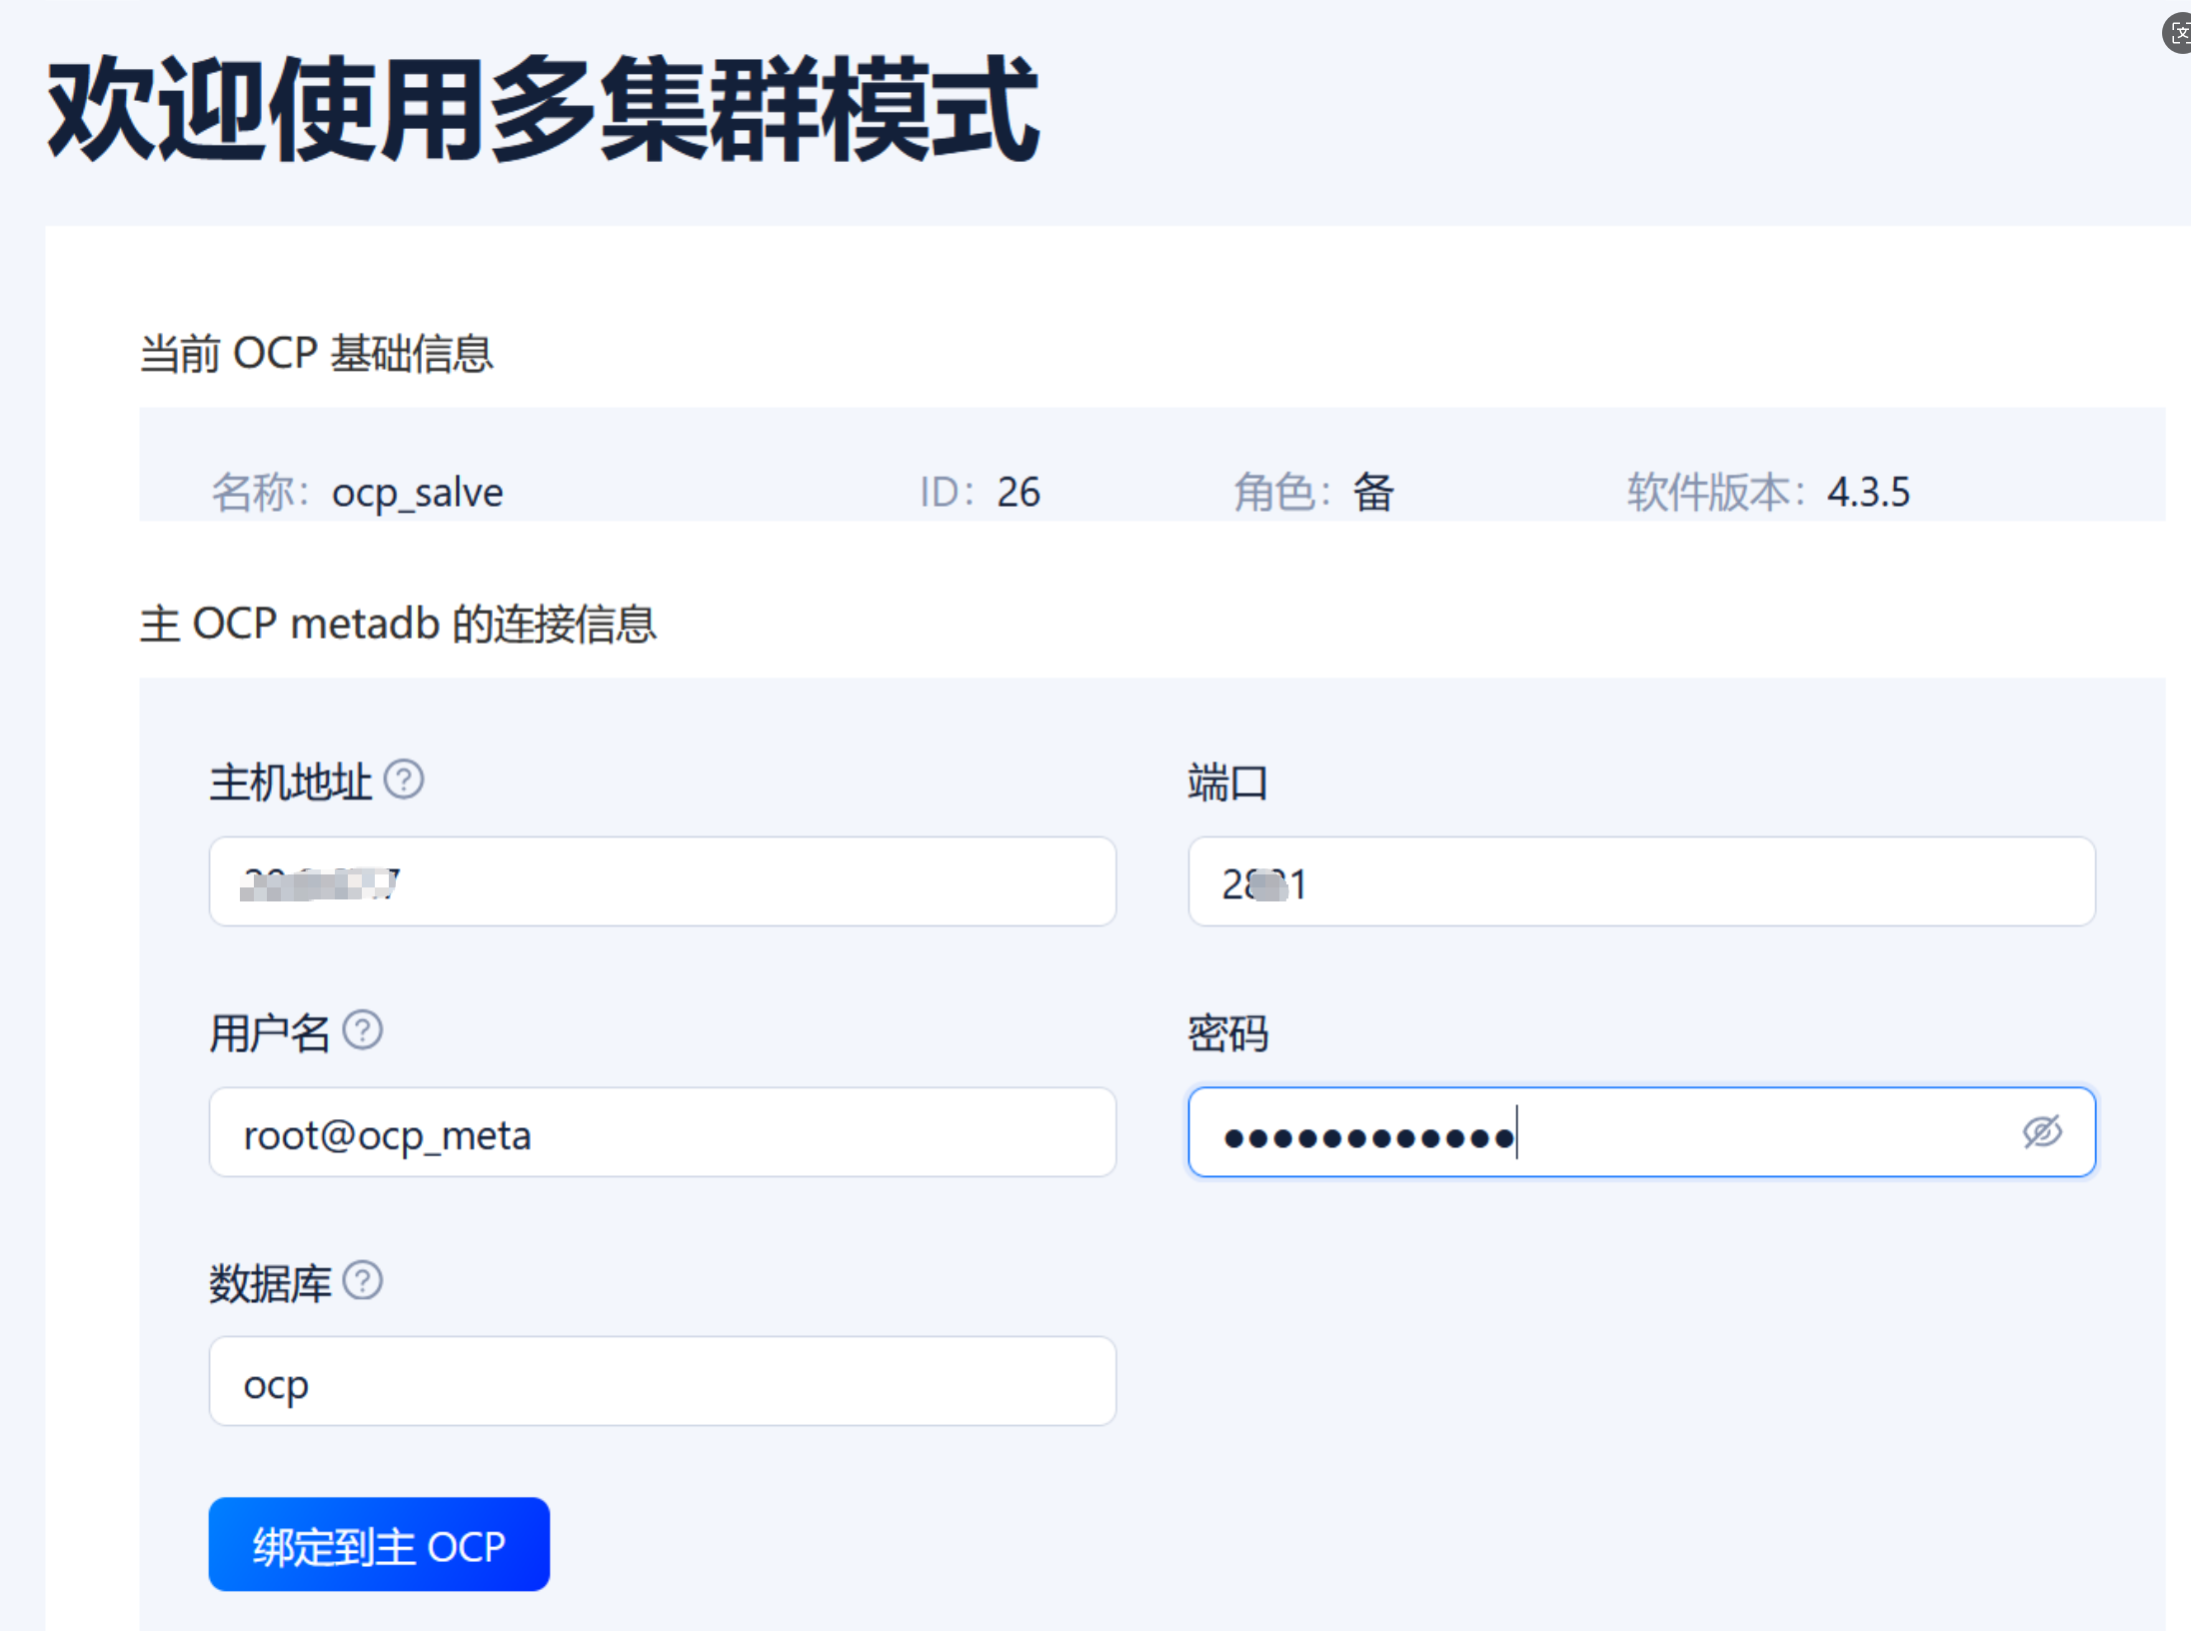Click the role value 备
The image size is (2191, 1631).
[1373, 493]
